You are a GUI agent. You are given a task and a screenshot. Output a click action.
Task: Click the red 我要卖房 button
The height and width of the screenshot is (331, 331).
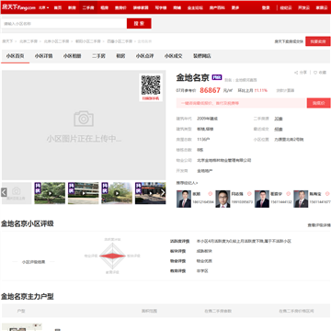click(318, 41)
